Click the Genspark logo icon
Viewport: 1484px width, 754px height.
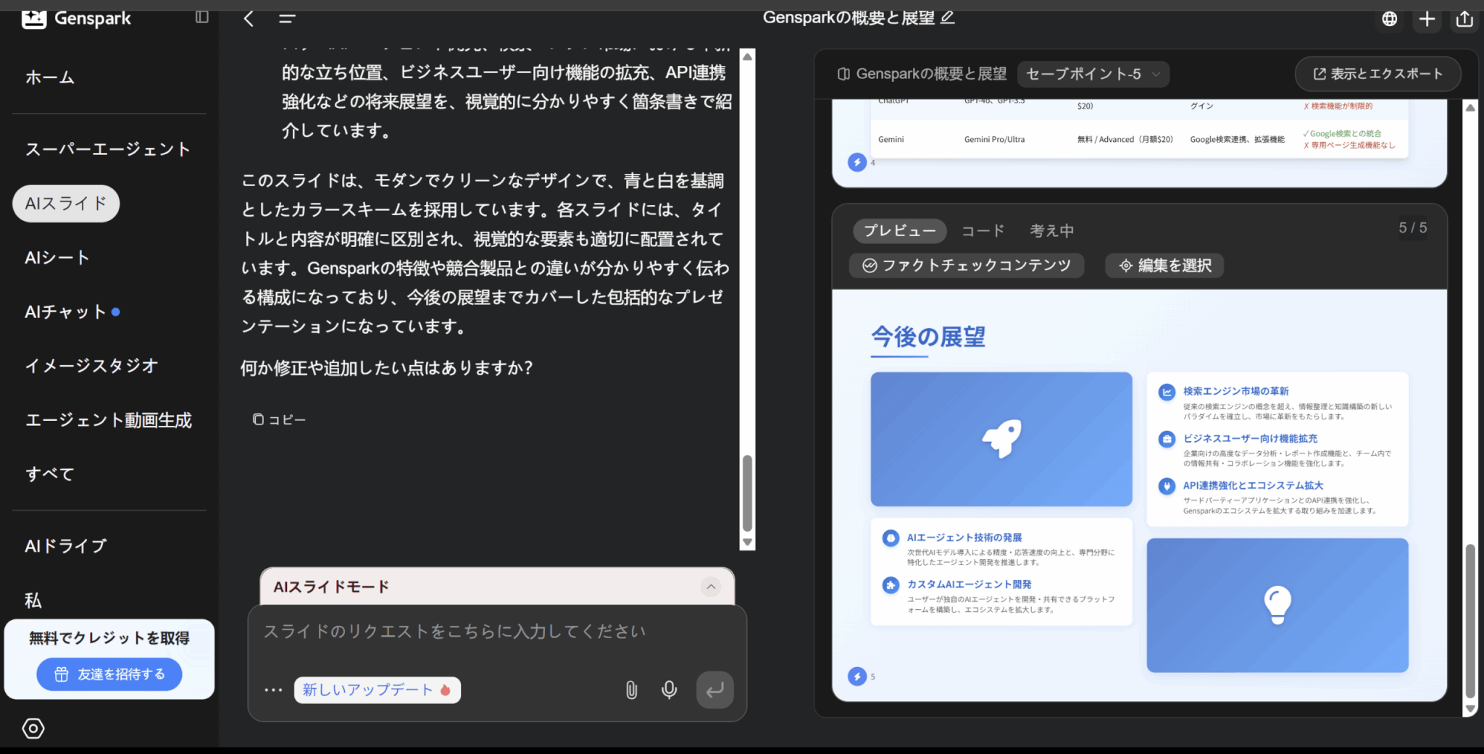click(34, 19)
